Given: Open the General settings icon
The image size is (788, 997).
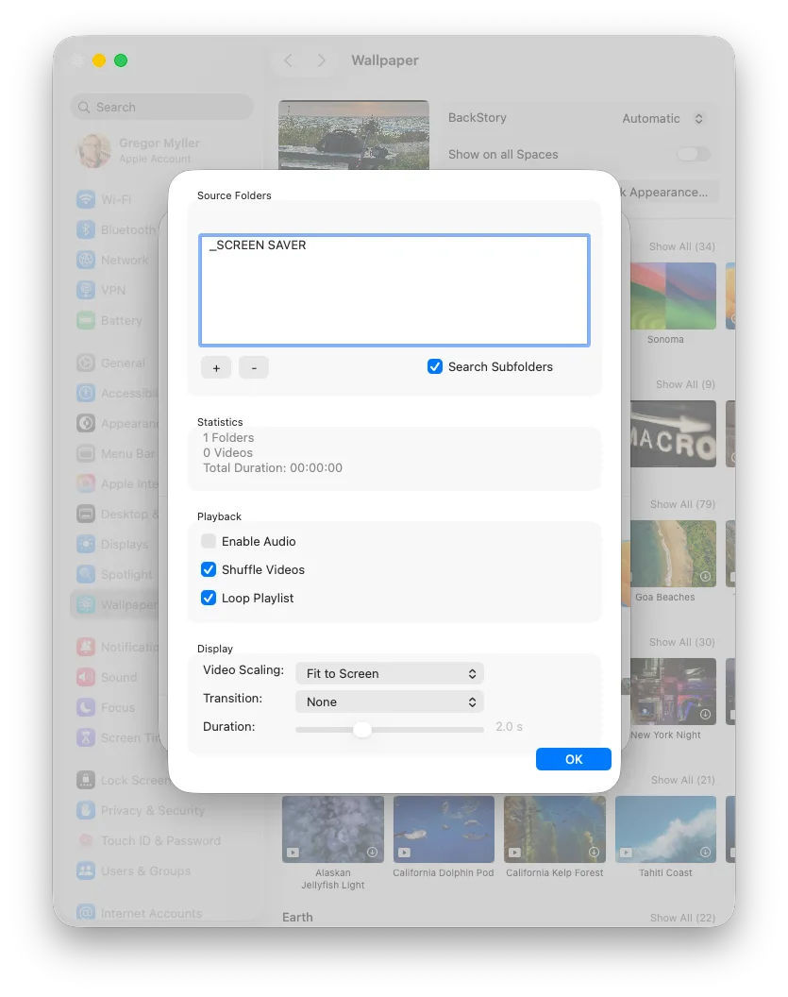Looking at the screenshot, I should coord(86,363).
